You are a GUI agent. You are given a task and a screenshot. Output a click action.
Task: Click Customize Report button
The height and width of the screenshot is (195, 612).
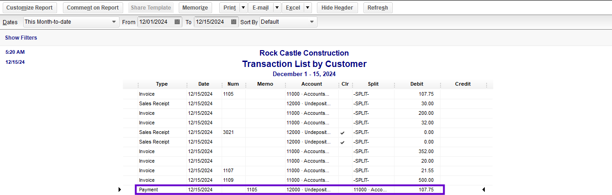tap(29, 8)
